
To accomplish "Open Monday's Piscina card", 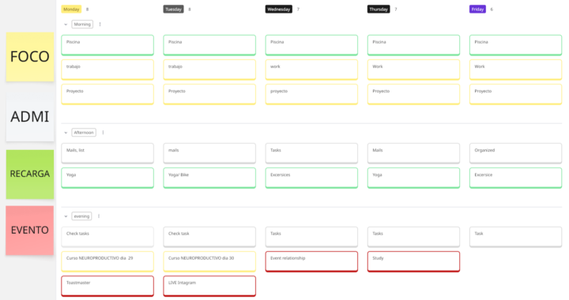I will (107, 45).
